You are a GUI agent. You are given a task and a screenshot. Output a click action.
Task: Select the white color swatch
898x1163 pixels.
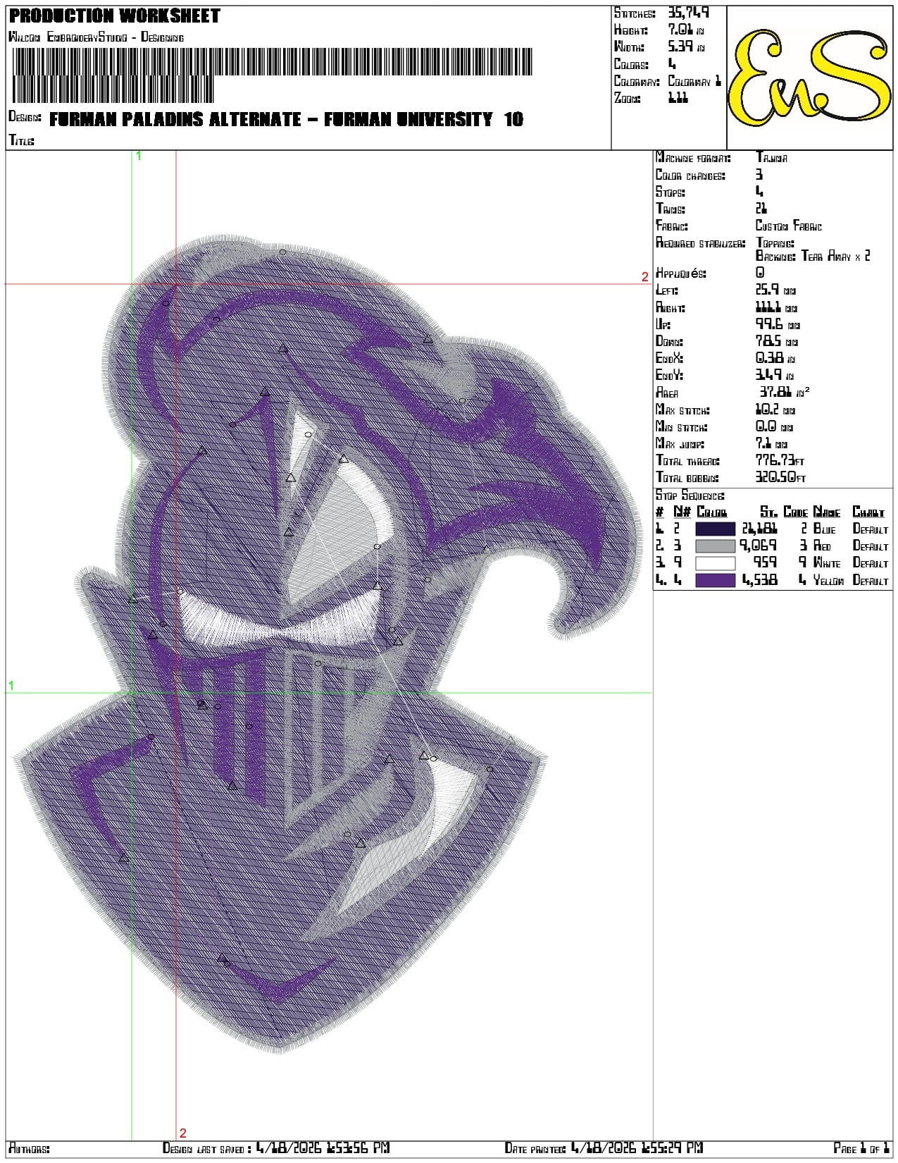715,563
